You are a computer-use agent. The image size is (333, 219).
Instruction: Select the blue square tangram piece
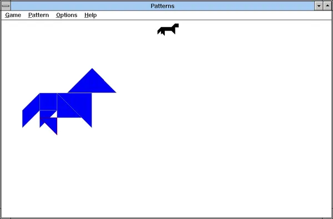tap(48, 101)
